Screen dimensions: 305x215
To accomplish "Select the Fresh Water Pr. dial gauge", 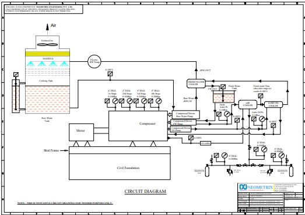I will (227, 114).
